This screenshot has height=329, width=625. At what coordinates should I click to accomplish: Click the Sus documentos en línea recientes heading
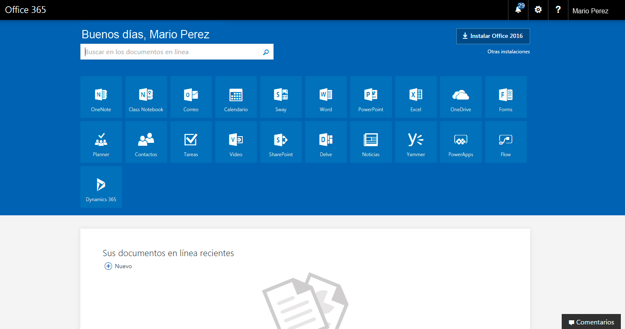point(168,253)
